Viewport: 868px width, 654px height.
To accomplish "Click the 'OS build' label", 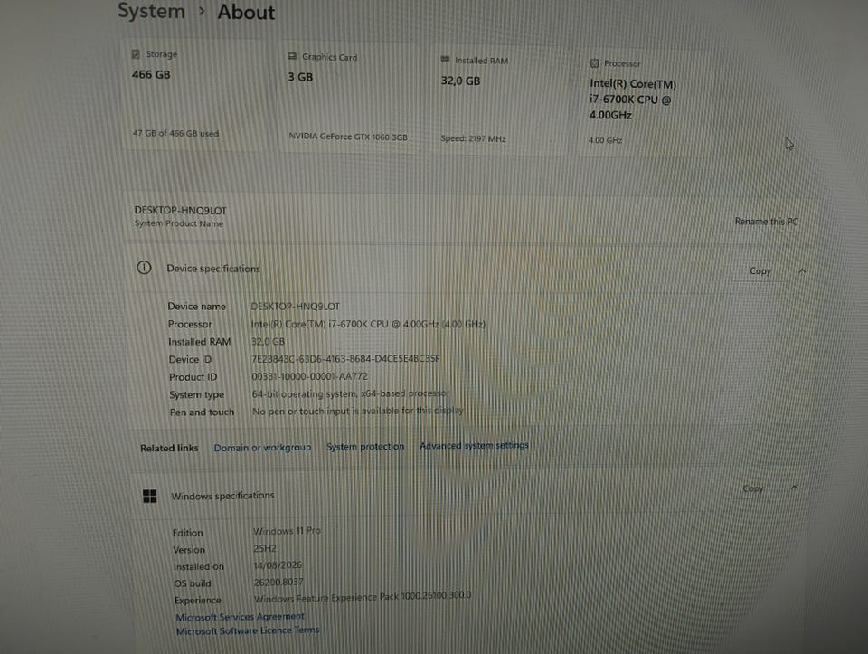I will click(x=192, y=583).
